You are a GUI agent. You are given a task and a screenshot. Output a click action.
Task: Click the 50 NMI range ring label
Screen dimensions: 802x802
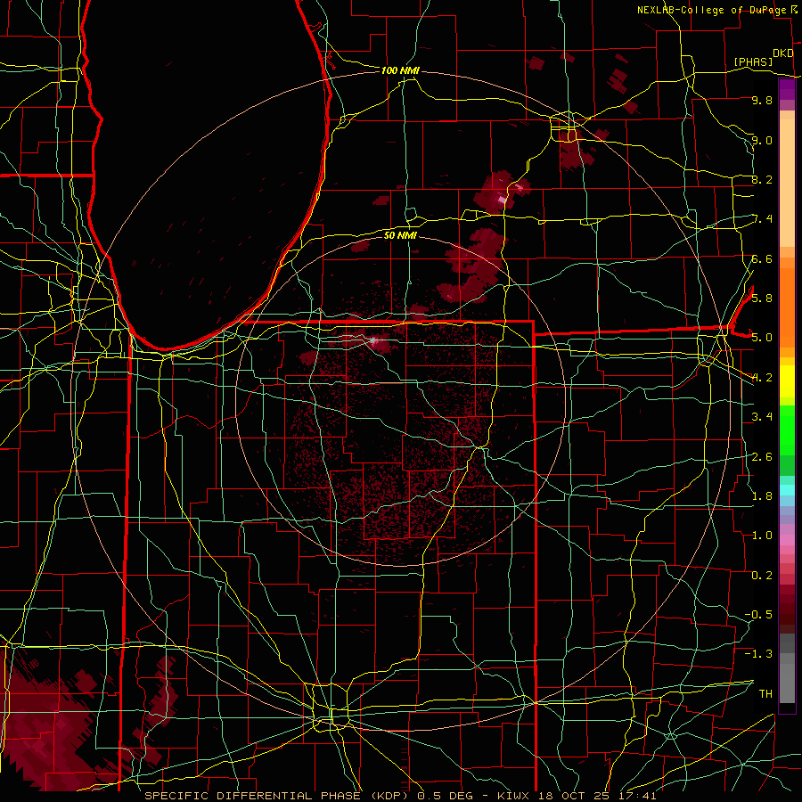coord(400,235)
